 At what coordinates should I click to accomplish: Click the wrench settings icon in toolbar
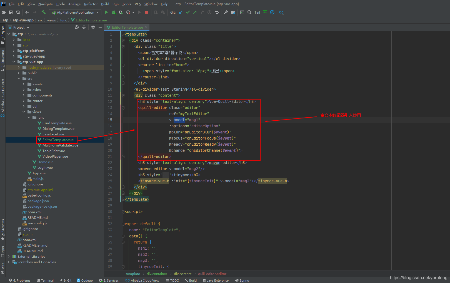pos(226,12)
